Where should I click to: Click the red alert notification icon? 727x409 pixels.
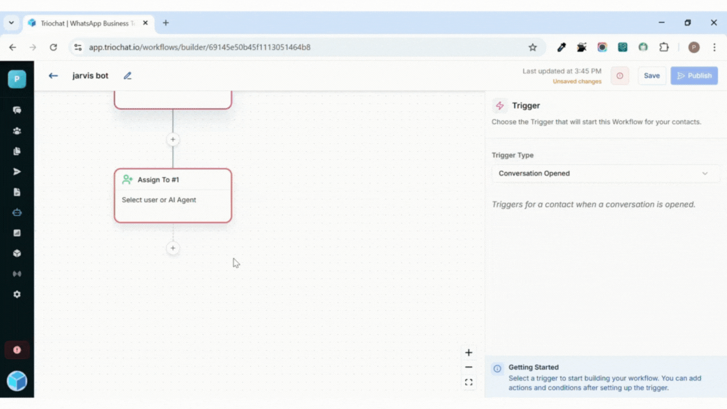click(17, 349)
